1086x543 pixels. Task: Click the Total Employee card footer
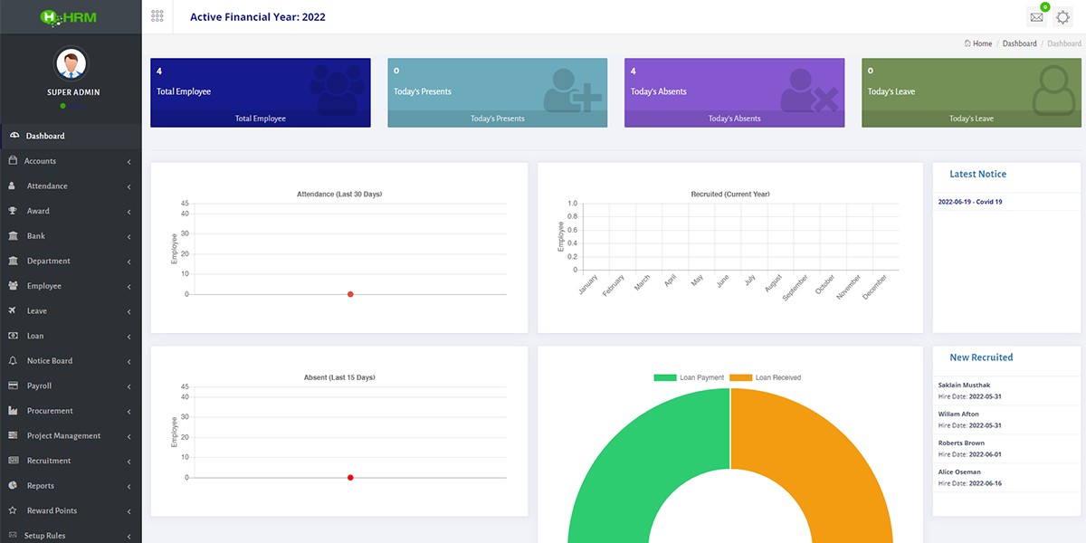click(261, 119)
